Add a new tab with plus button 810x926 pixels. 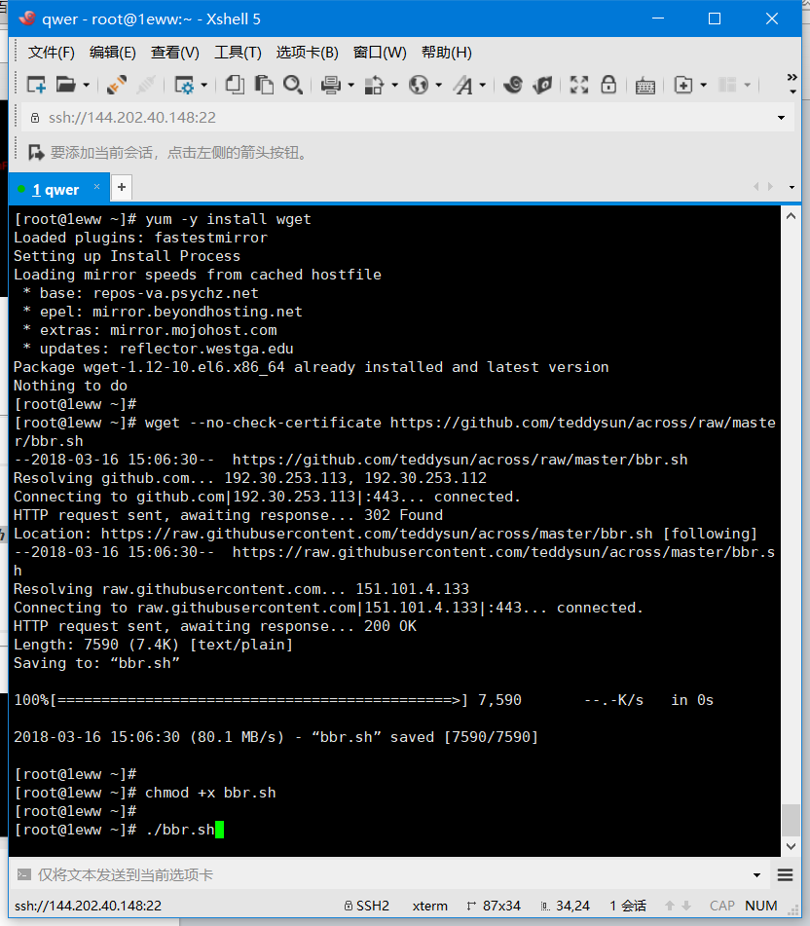coord(122,187)
